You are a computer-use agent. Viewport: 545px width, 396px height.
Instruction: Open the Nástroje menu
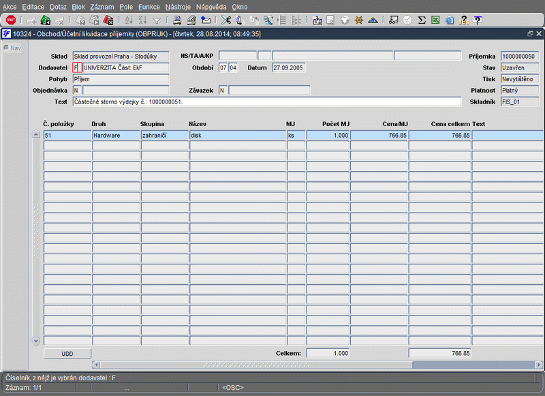pyautogui.click(x=178, y=7)
